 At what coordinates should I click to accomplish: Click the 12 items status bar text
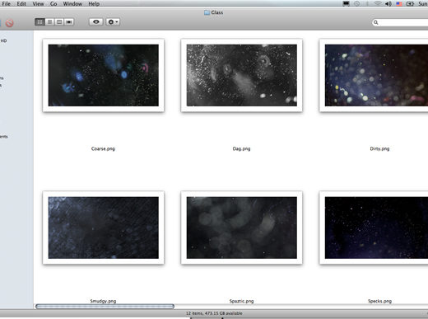coord(214,313)
